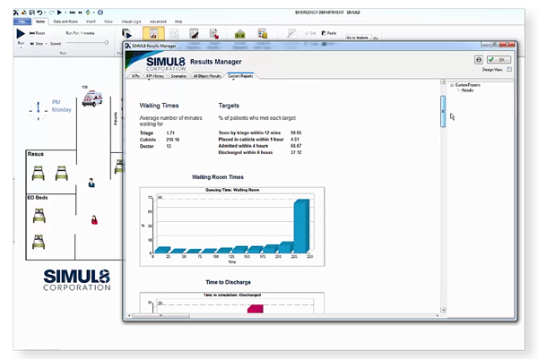Open the Advanced ribbon tab
This screenshot has width=538, height=359.
pos(158,21)
